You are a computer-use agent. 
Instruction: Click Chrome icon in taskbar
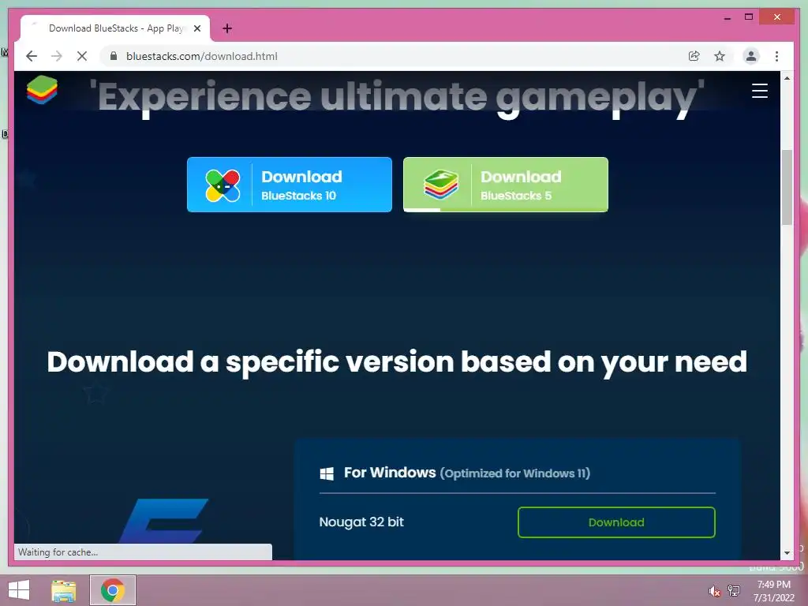click(x=113, y=590)
